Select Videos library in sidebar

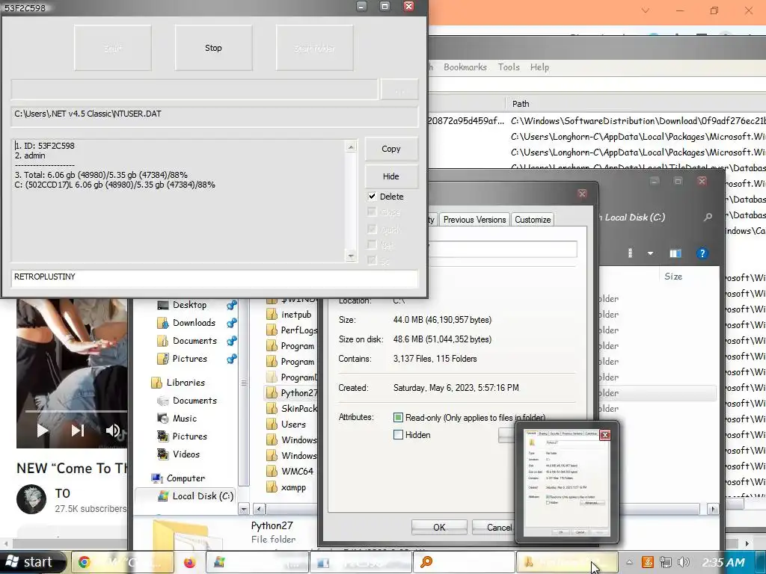pyautogui.click(x=186, y=454)
